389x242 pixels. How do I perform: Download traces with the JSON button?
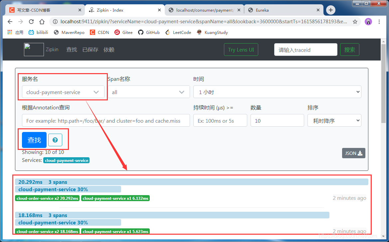point(353,153)
